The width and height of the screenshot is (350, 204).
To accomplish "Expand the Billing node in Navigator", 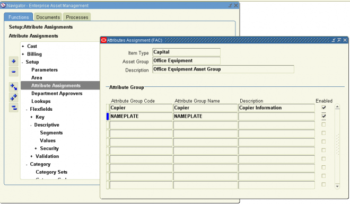I will click(x=23, y=54).
